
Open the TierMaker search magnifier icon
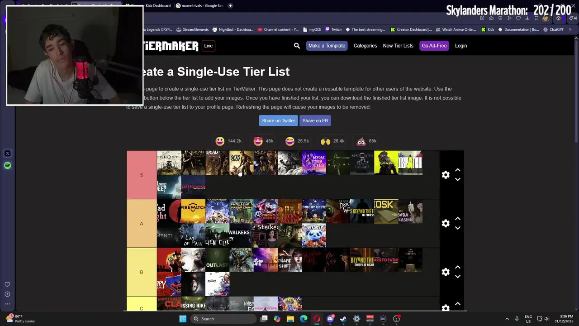pos(297,46)
